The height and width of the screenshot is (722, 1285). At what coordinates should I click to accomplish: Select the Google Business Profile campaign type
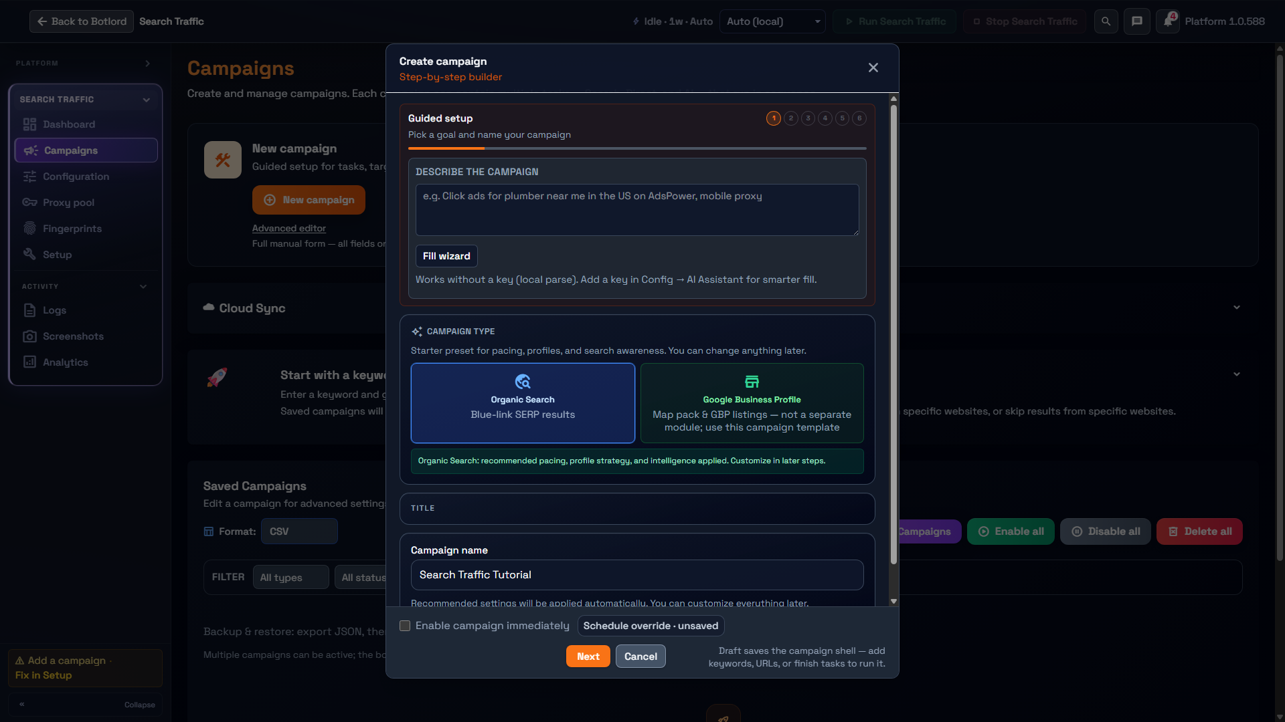[752, 403]
